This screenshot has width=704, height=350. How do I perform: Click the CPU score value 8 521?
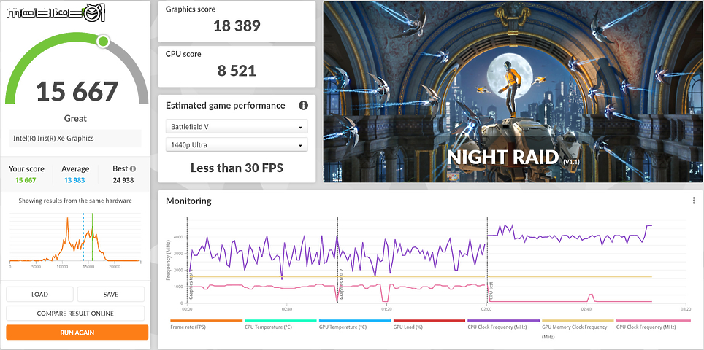pyautogui.click(x=237, y=70)
